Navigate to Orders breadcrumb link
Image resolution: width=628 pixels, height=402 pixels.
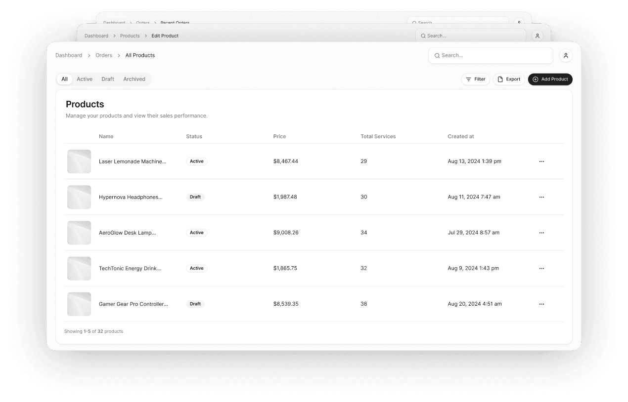pyautogui.click(x=104, y=55)
